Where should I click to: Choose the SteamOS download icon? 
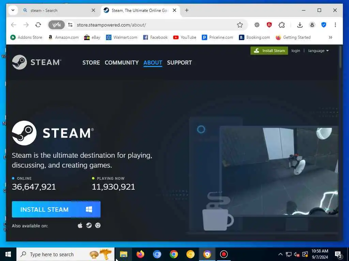pos(89,226)
